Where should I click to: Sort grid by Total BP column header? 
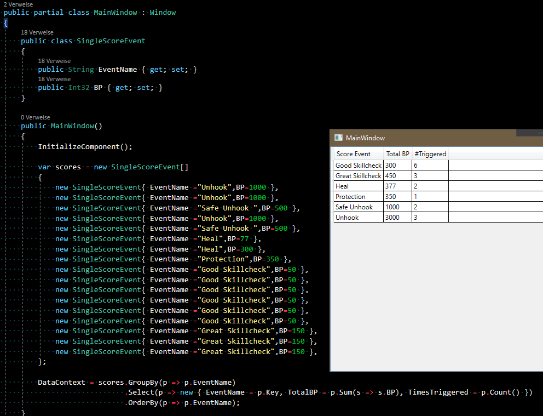397,154
